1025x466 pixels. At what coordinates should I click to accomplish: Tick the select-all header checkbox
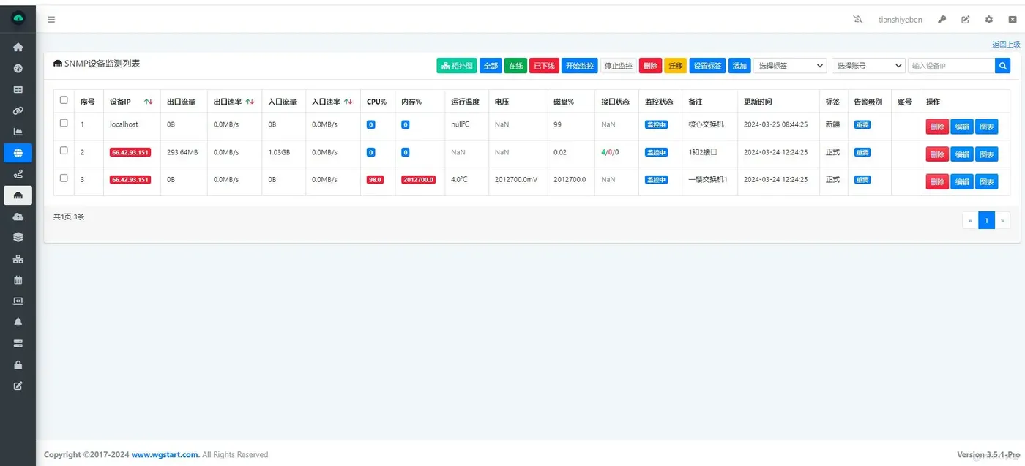coord(64,100)
